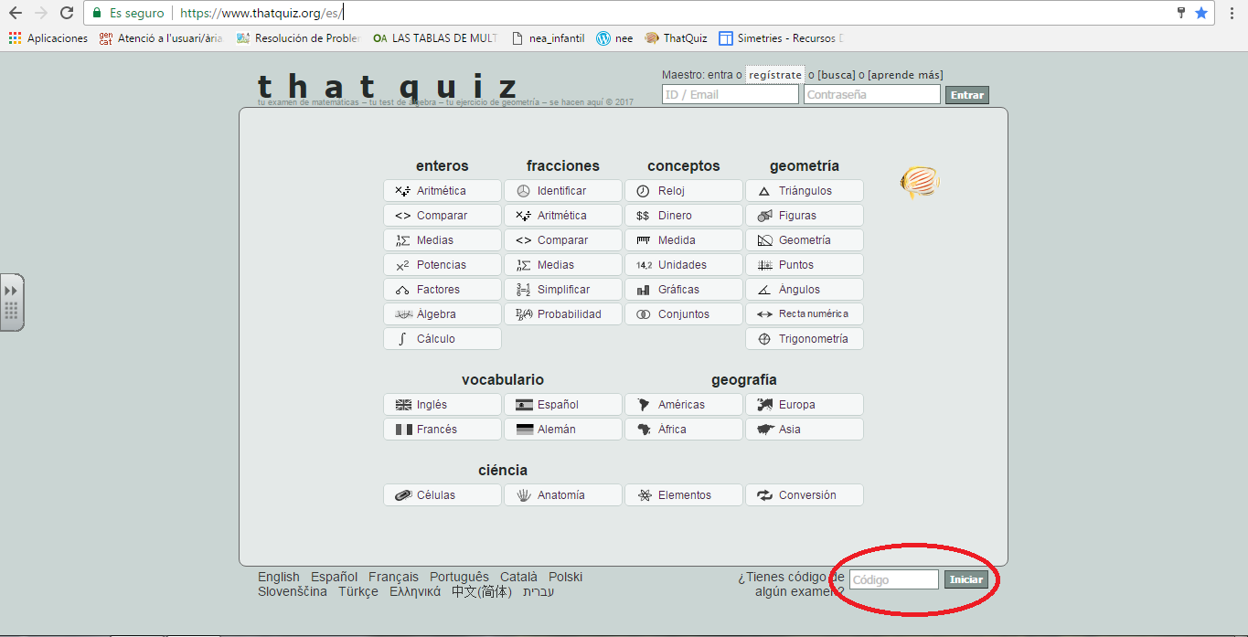1248x637 pixels.
Task: Open the Trigonometría quiz
Action: coord(804,339)
